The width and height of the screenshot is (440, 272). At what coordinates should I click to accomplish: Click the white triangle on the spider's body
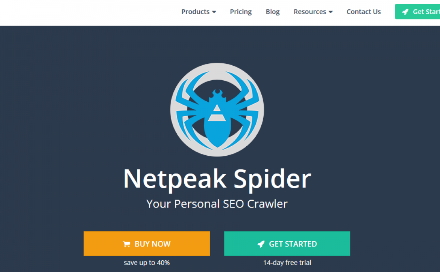(216, 108)
